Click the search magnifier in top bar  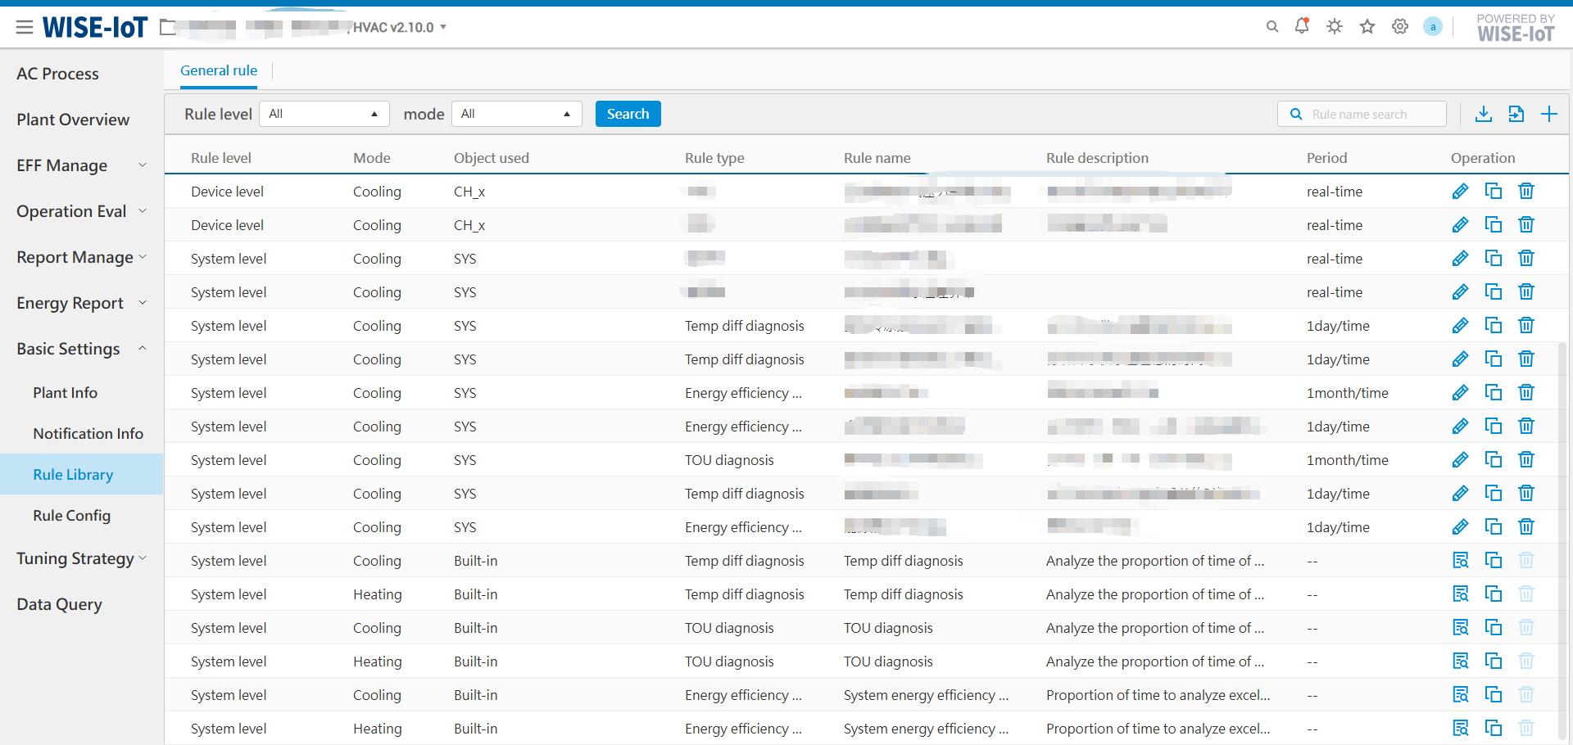coord(1272,27)
